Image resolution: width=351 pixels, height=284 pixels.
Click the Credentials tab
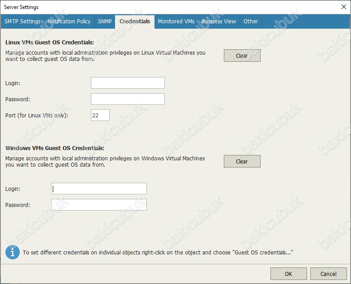[x=135, y=22]
